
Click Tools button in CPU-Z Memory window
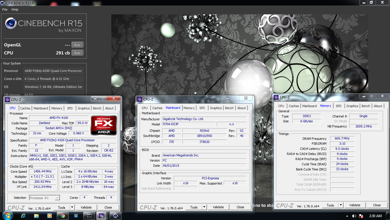tap(330, 205)
